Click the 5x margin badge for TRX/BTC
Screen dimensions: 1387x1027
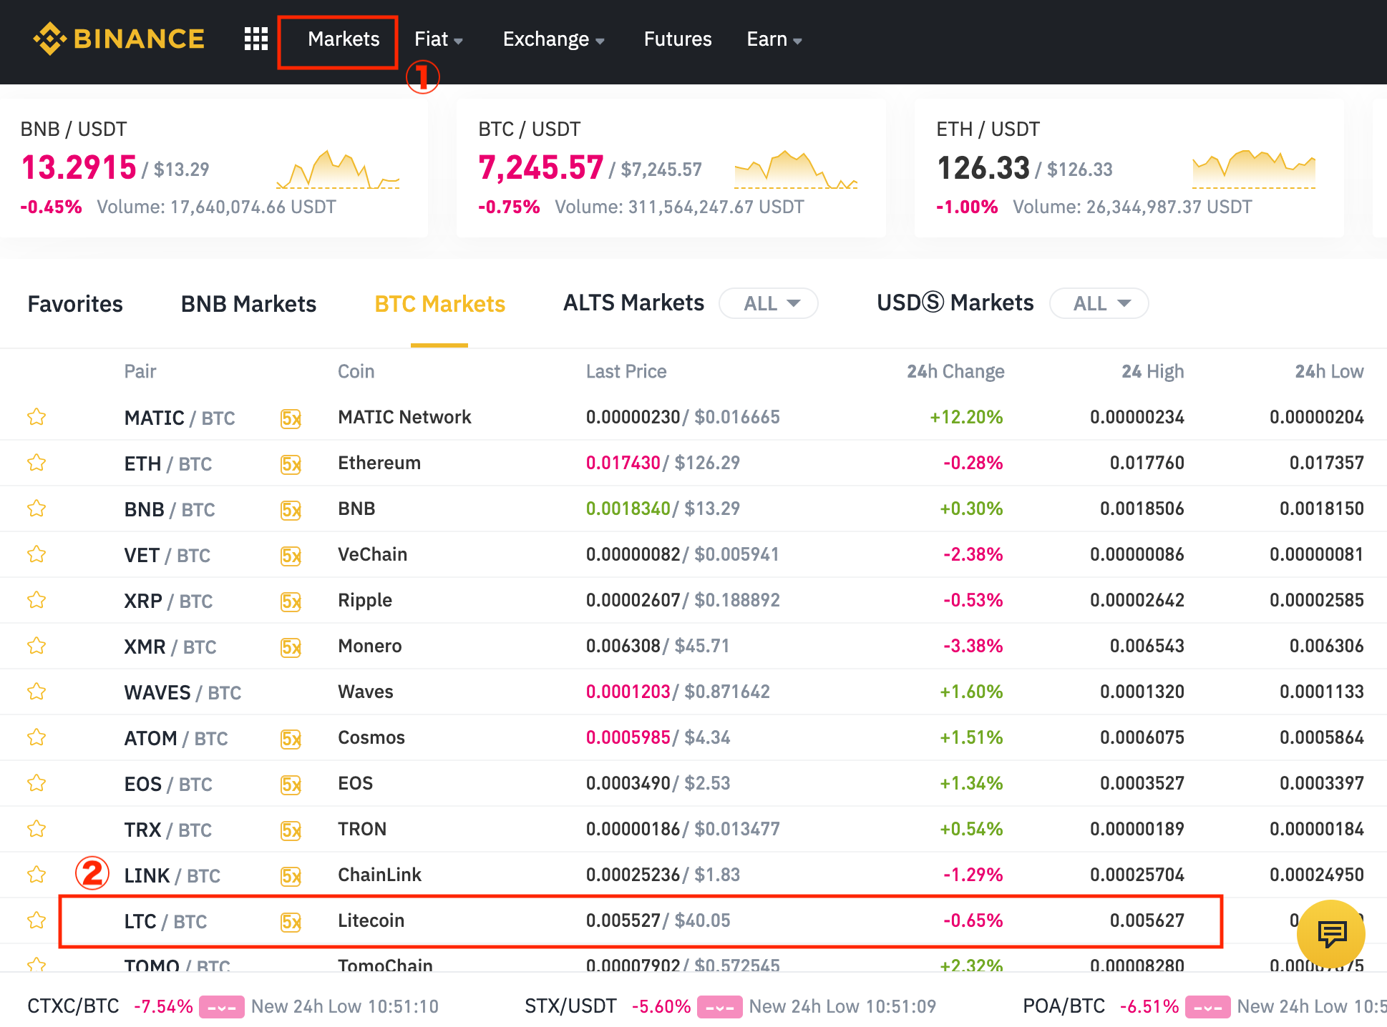(291, 830)
